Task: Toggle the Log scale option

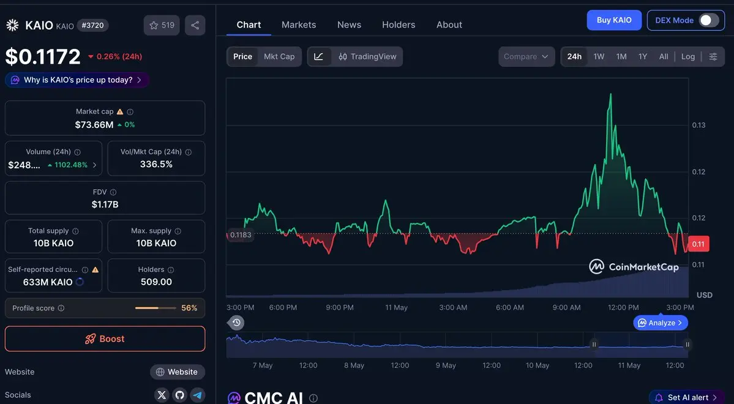Action: point(687,57)
